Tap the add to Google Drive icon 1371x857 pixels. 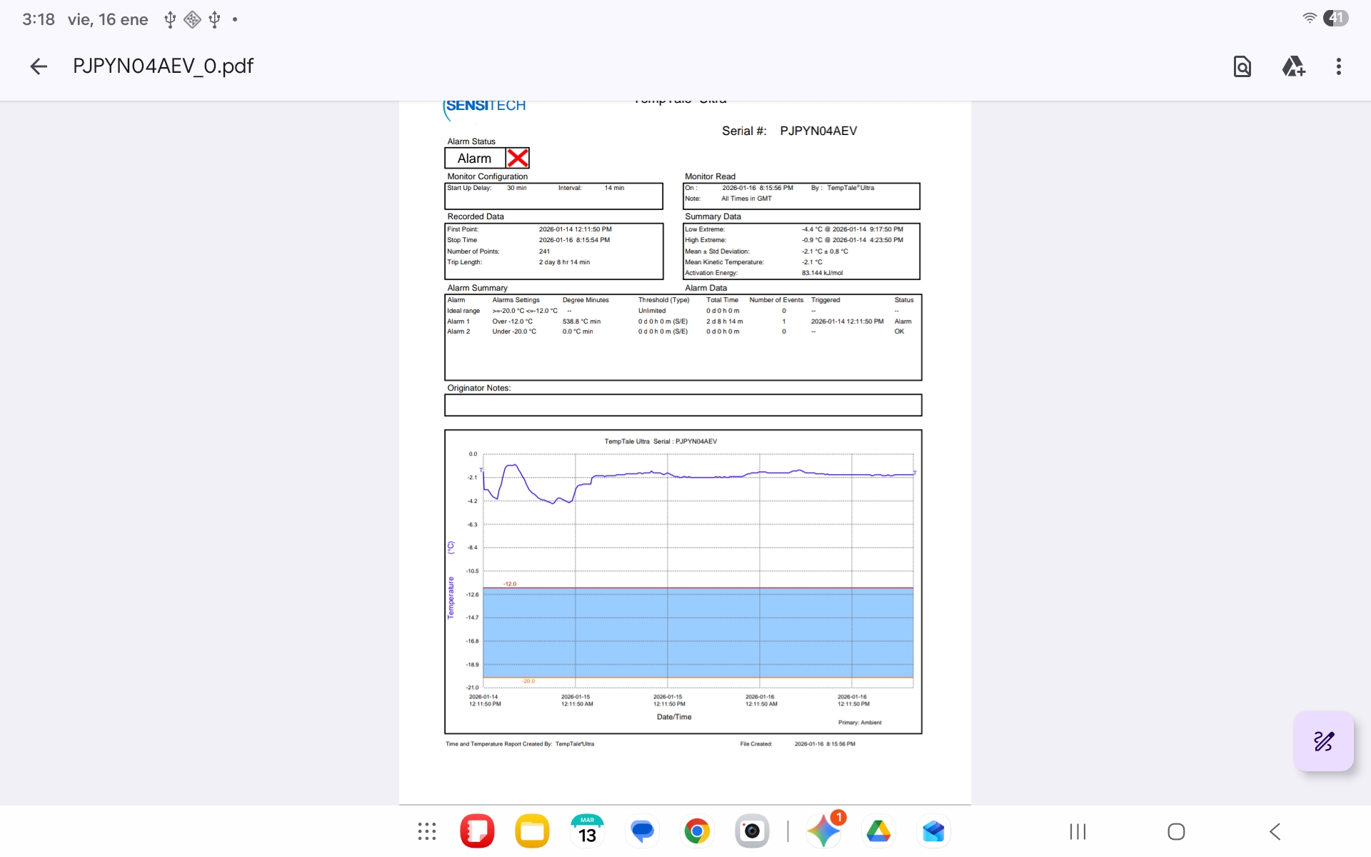1292,66
